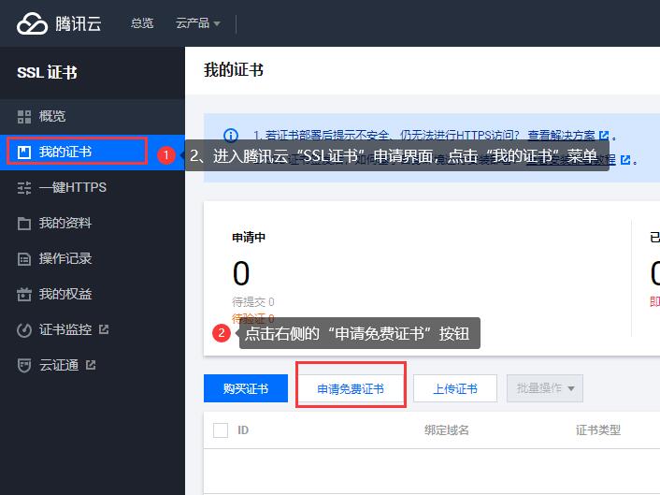Tick the select-all checkbox beside ID
The width and height of the screenshot is (660, 495).
[x=221, y=430]
